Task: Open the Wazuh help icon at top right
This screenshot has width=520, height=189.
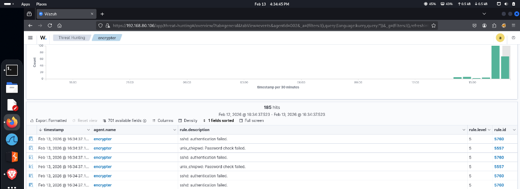Action: click(x=514, y=38)
